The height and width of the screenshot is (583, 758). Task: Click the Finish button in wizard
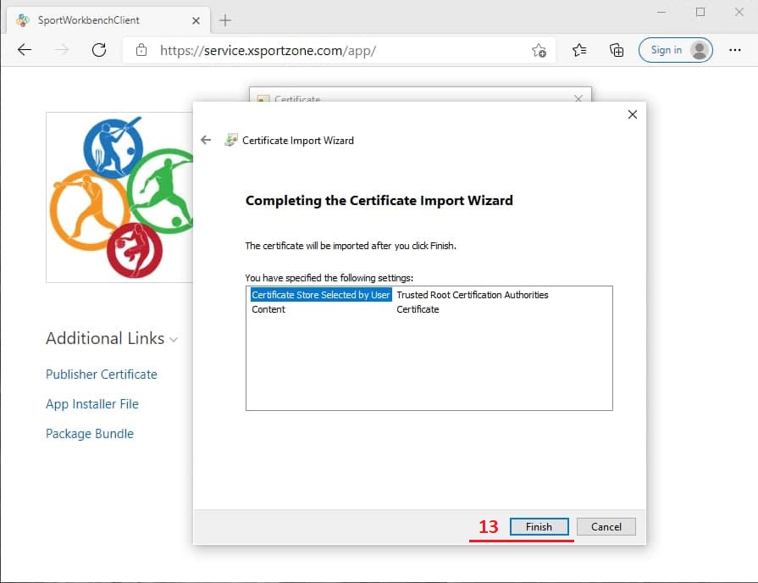(539, 526)
